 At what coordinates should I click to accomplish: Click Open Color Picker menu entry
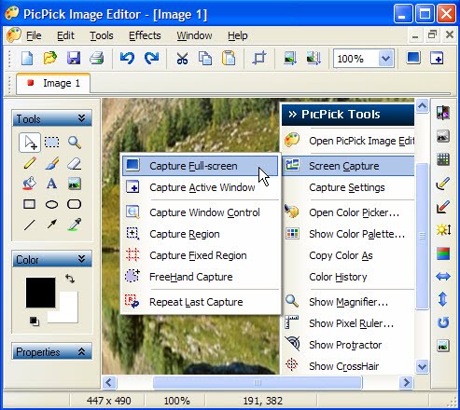tap(348, 212)
